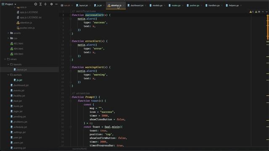269x151 pixels.
Task: Select problems.jet in project tree
Action: point(18,122)
